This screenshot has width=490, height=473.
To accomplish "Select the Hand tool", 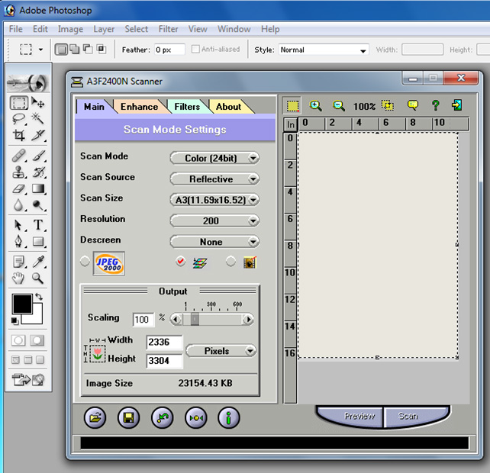I will pyautogui.click(x=18, y=278).
